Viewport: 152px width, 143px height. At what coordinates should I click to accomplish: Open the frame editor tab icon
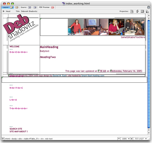pyautogui.click(x=17, y=7)
